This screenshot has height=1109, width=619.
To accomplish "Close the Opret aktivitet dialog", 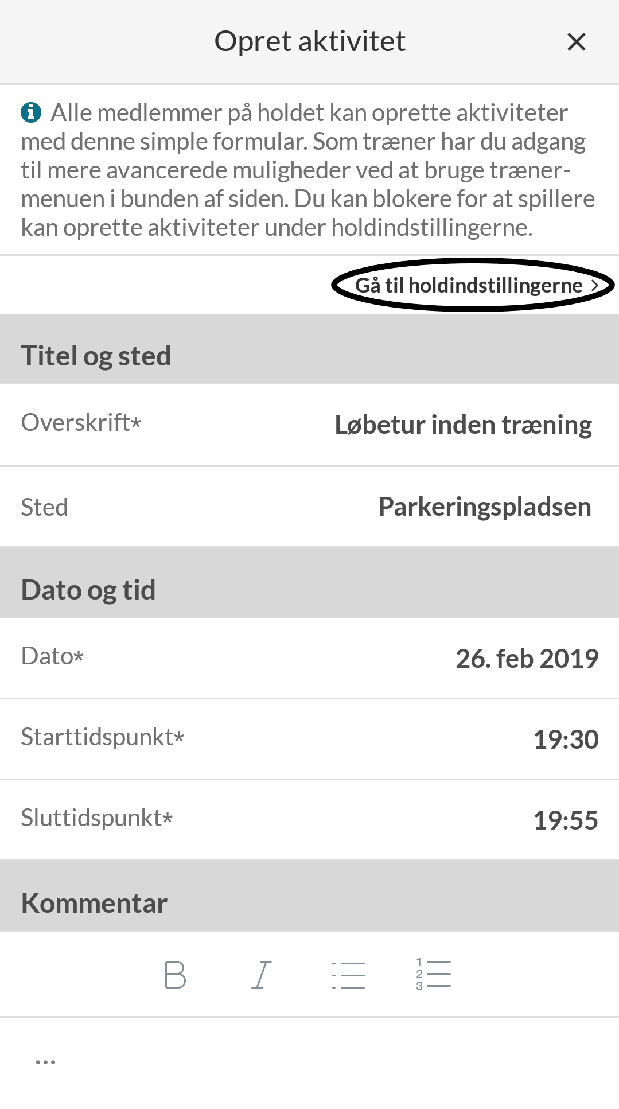I will (576, 42).
